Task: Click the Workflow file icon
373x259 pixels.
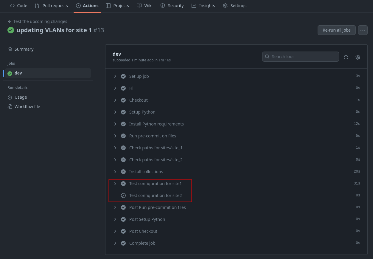Action: pos(10,107)
